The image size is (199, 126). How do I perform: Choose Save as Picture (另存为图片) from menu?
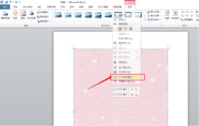click(x=126, y=38)
